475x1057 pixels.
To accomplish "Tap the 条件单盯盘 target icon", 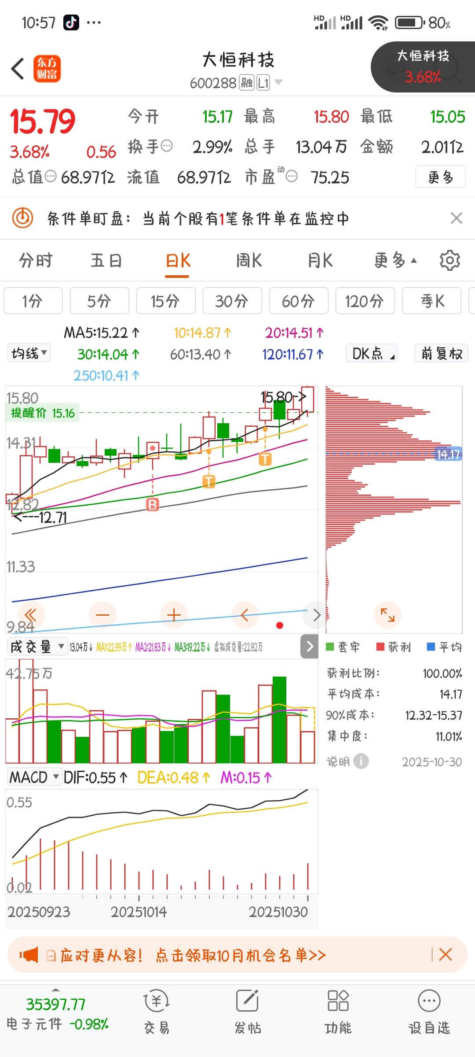I will coord(22,218).
